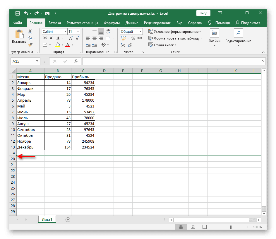Toggle bold formatting (Ж)
This screenshot has height=239, width=276.
coord(45,38)
